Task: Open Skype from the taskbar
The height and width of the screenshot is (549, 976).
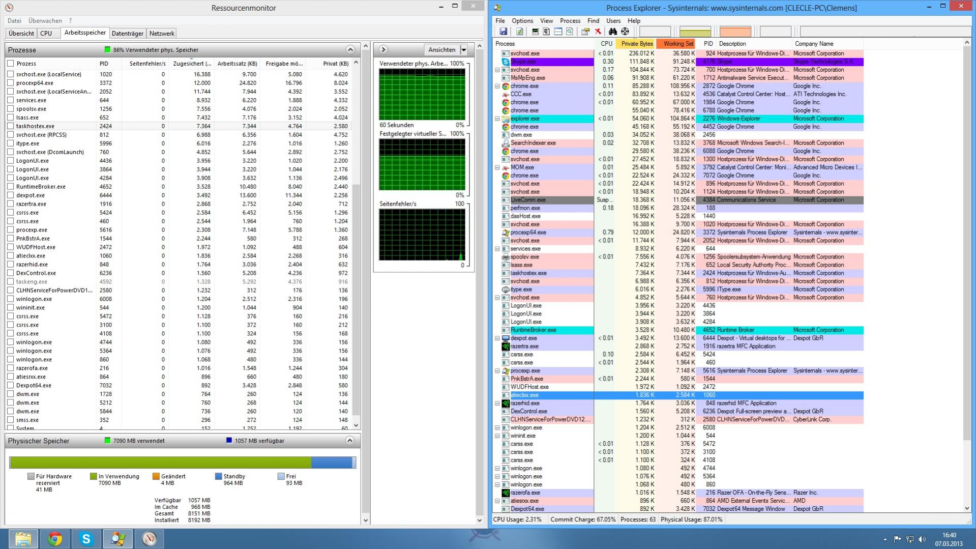Action: 86,539
